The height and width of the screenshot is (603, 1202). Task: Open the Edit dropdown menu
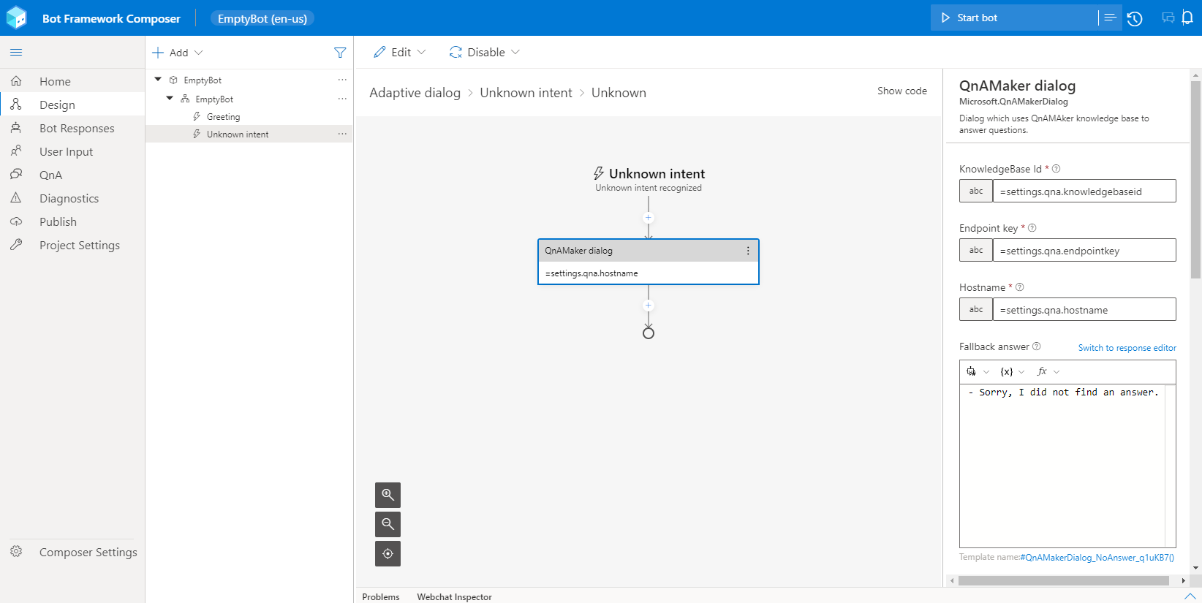click(400, 53)
